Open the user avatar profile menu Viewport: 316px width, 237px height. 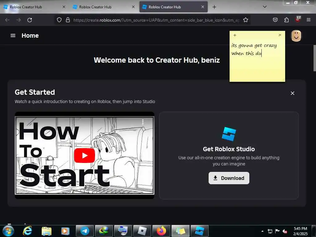pos(296,36)
